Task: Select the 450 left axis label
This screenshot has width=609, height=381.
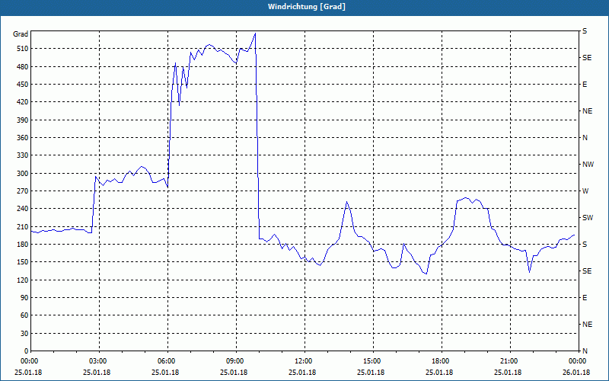Action: point(23,85)
